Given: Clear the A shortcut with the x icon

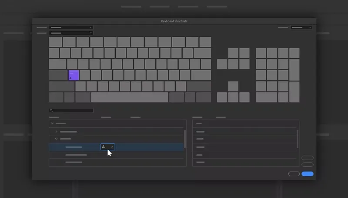Looking at the screenshot, I should tap(112, 147).
